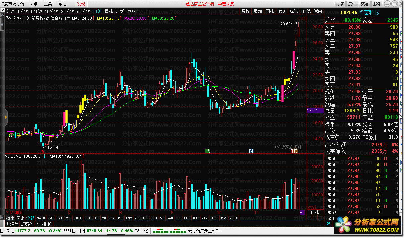Switch chart to 5分钟 period
This screenshot has height=238, width=405.
click(36, 11)
